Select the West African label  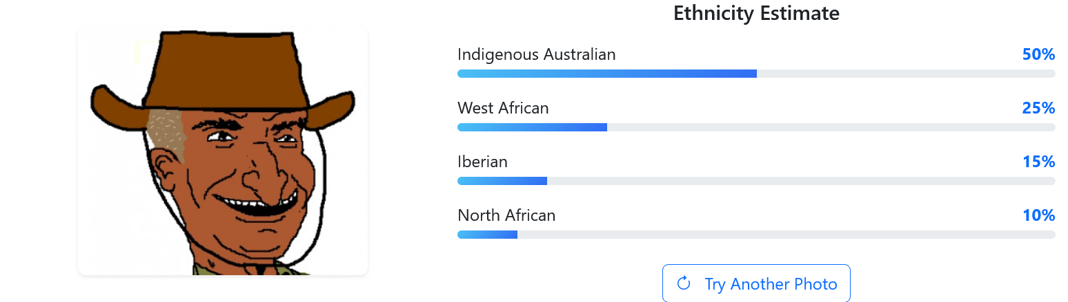coord(503,108)
